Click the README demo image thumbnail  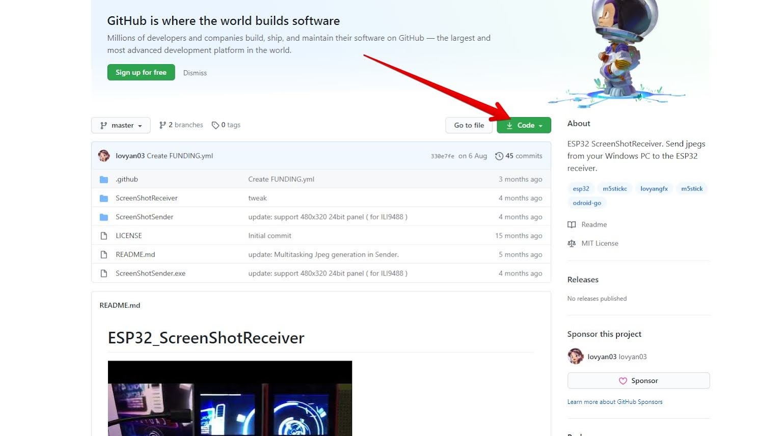(x=230, y=398)
